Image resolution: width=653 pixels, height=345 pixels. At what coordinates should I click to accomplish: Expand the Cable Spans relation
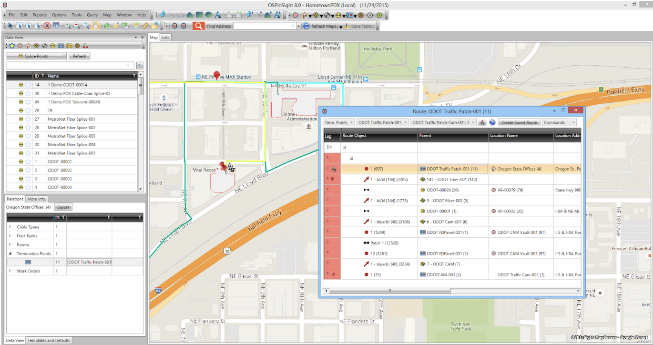(x=10, y=227)
